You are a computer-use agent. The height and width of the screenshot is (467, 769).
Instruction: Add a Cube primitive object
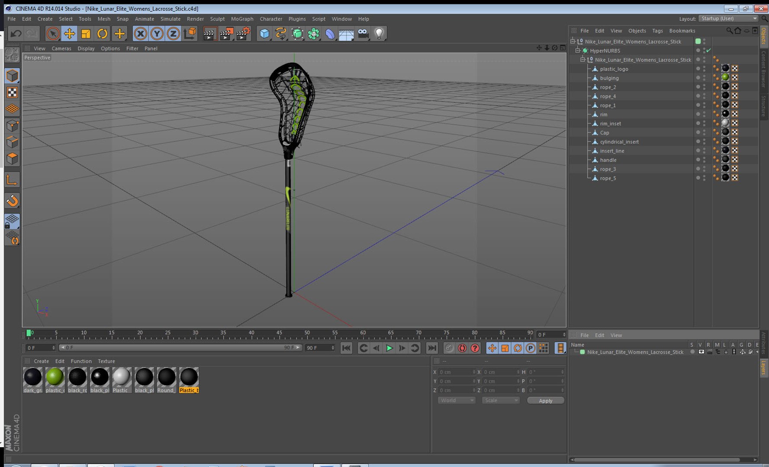click(264, 33)
